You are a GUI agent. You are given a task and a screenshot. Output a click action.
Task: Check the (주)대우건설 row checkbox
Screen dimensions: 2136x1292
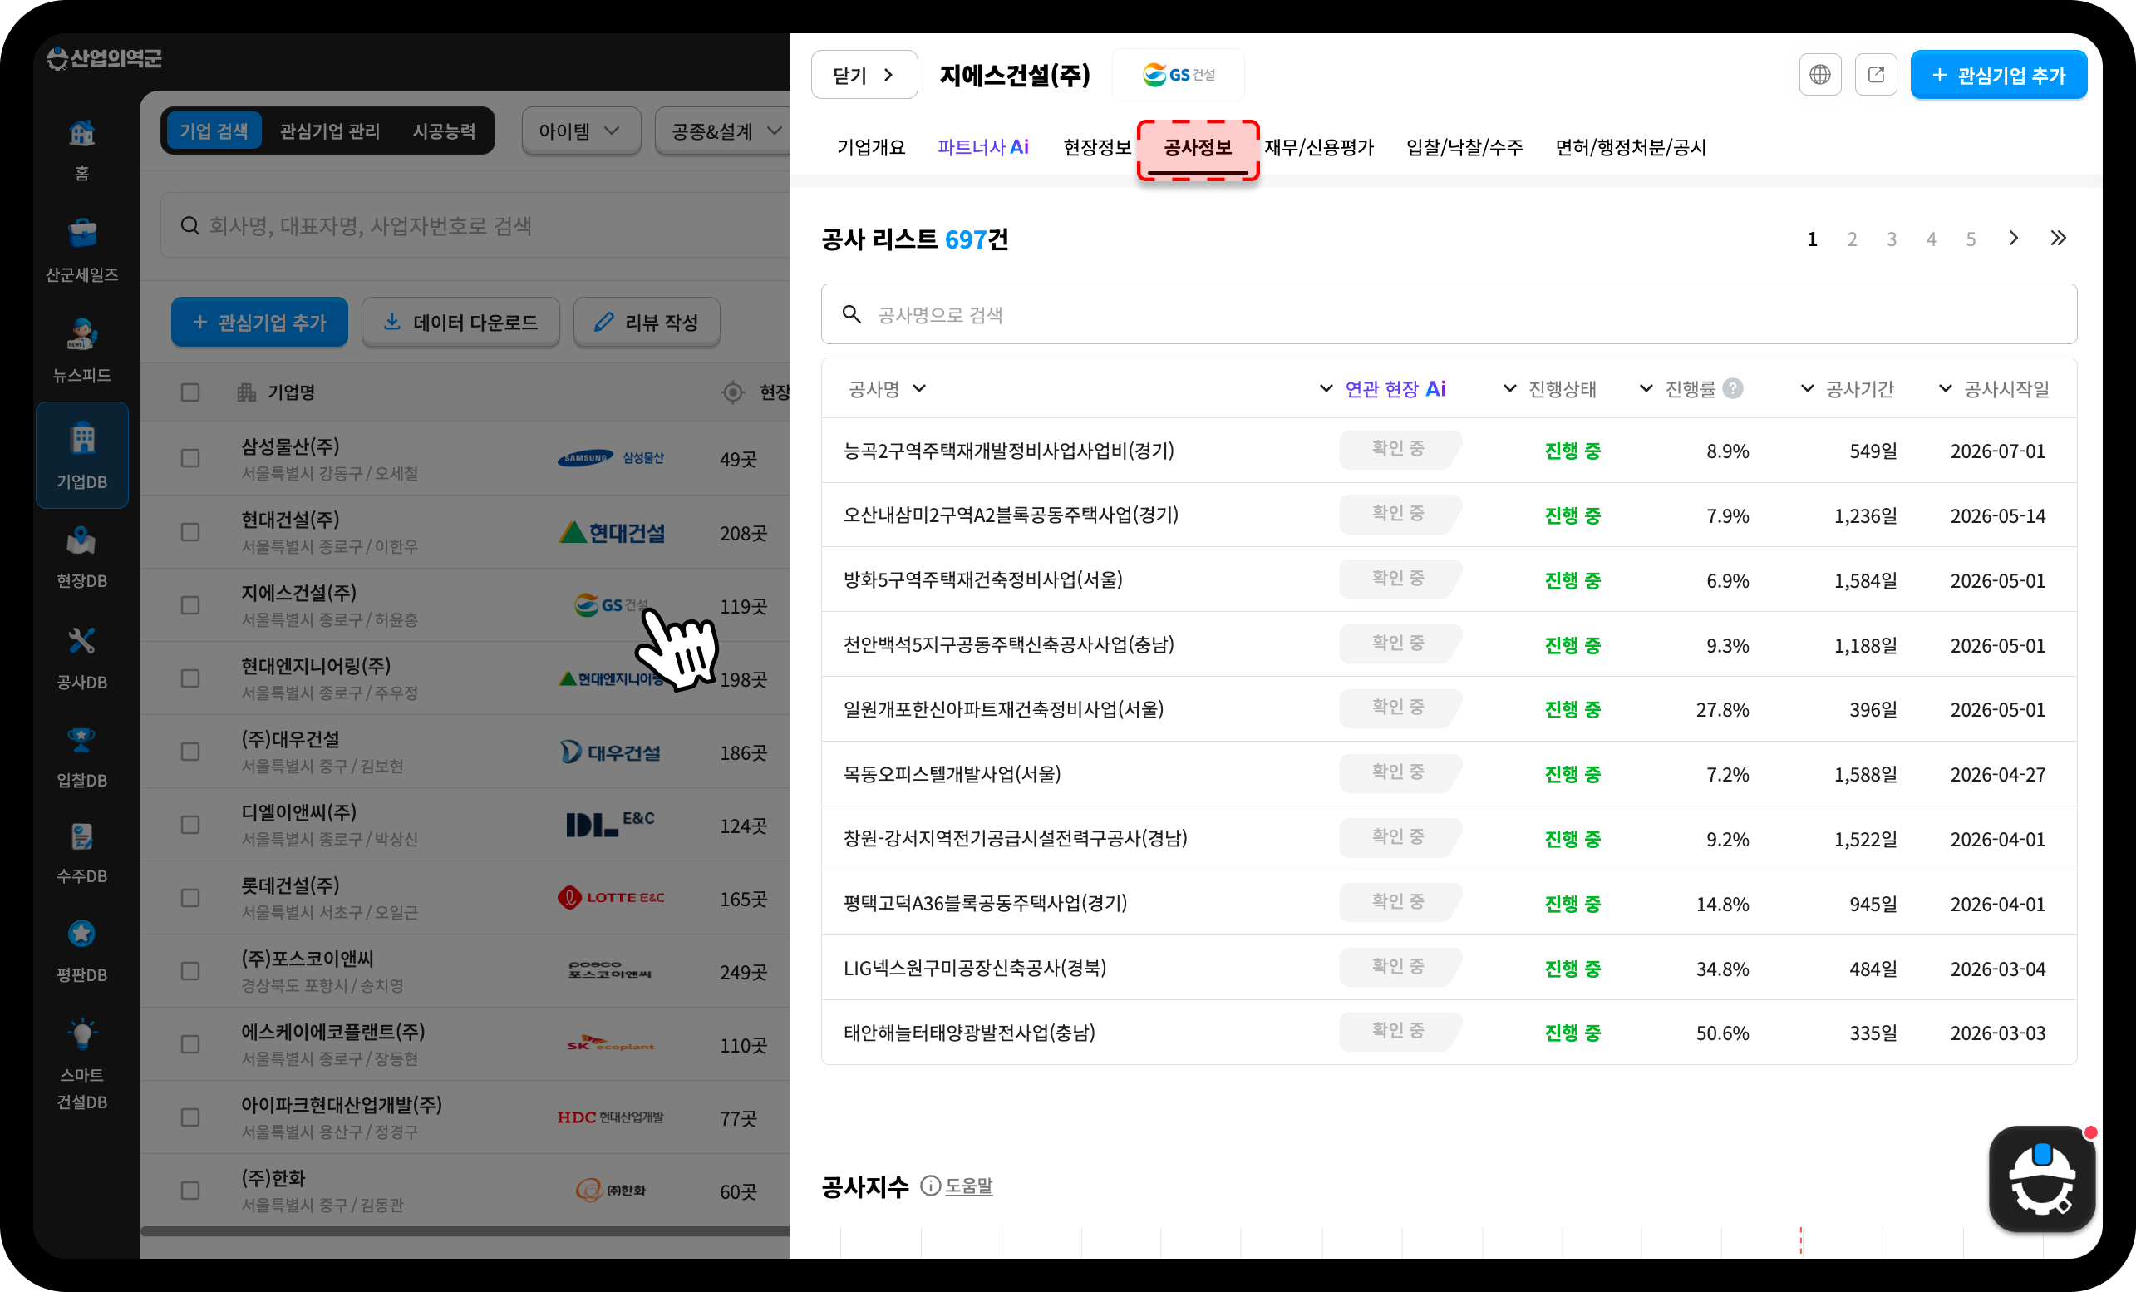(189, 751)
